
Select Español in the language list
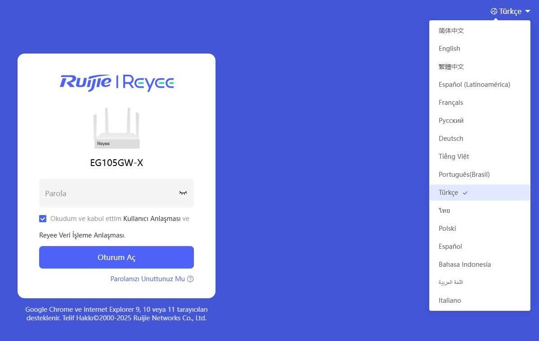coord(480,247)
